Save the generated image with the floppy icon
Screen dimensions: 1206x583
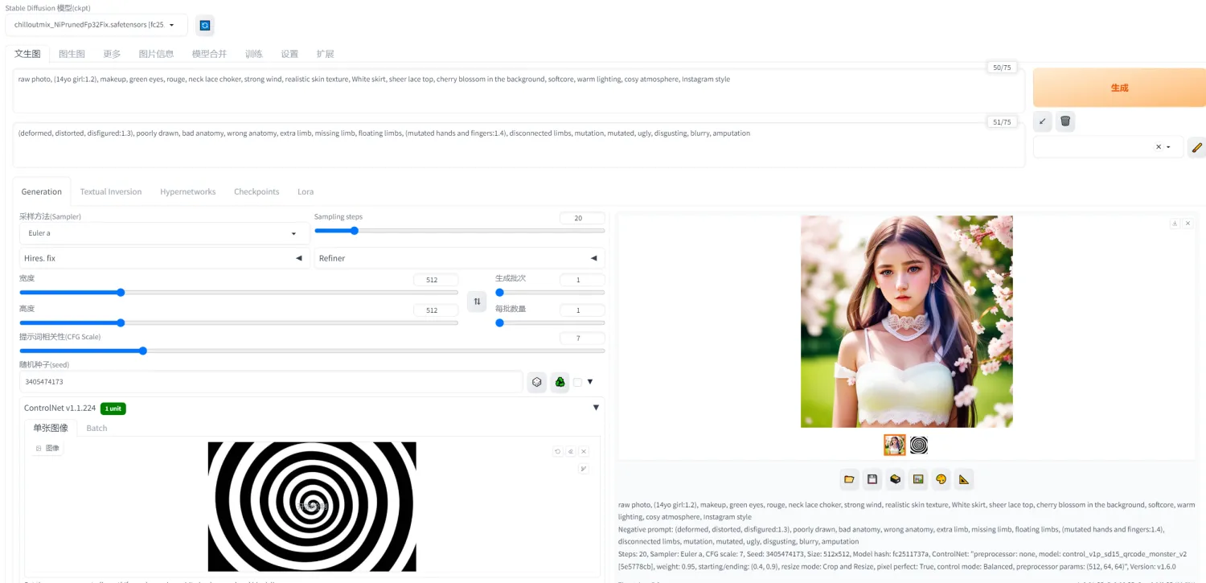coord(872,480)
